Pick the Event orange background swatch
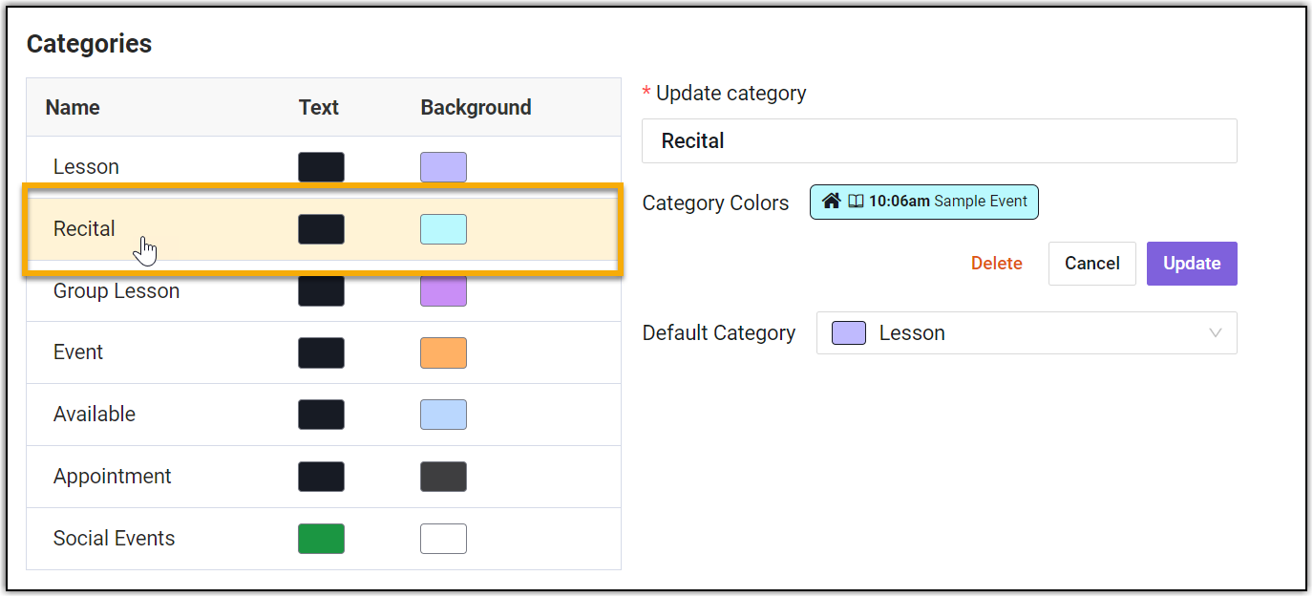The width and height of the screenshot is (1313, 597). click(x=443, y=352)
